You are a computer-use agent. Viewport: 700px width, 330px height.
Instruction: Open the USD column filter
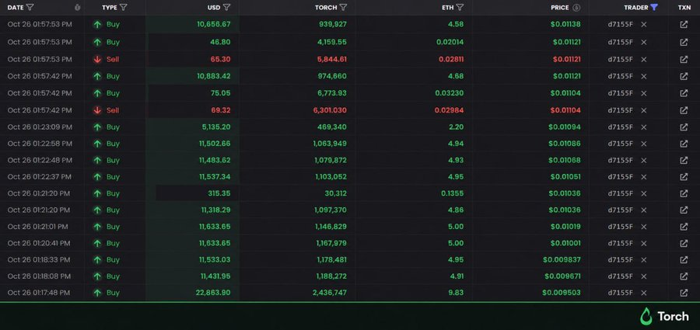pos(227,8)
